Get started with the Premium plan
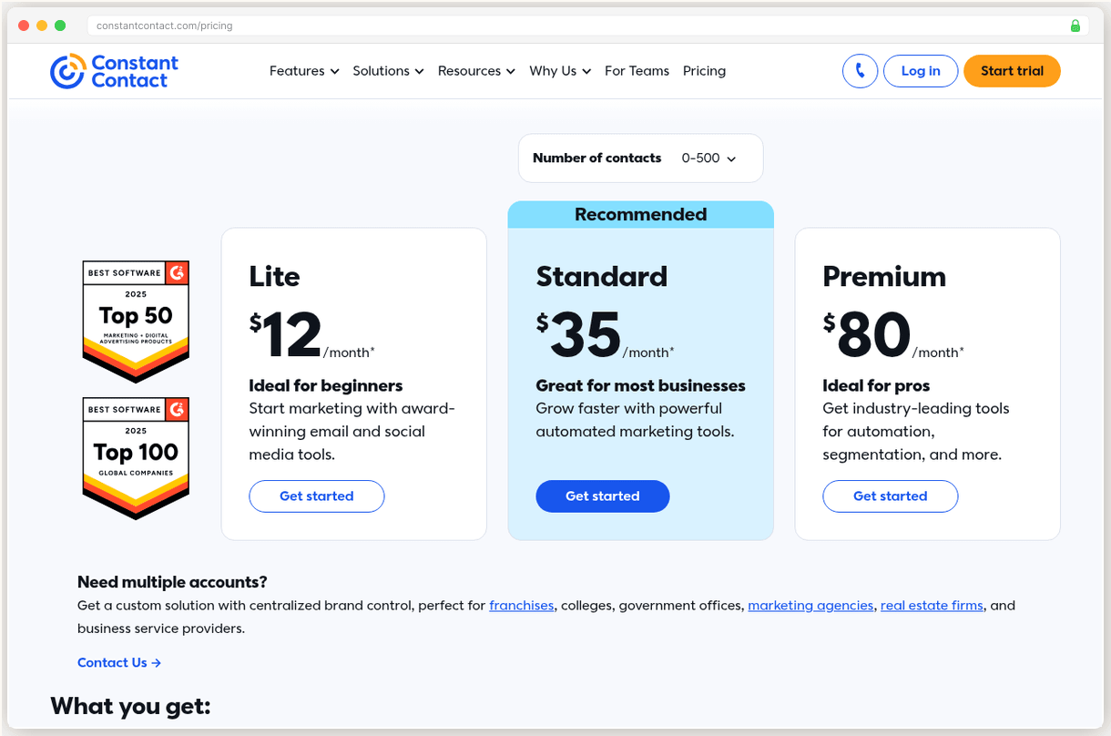This screenshot has width=1111, height=736. pyautogui.click(x=890, y=496)
